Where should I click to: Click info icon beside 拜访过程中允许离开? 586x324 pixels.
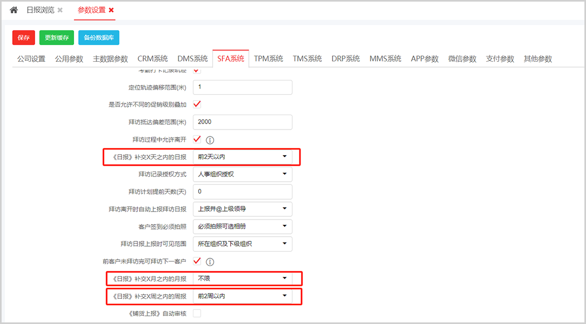pos(210,140)
